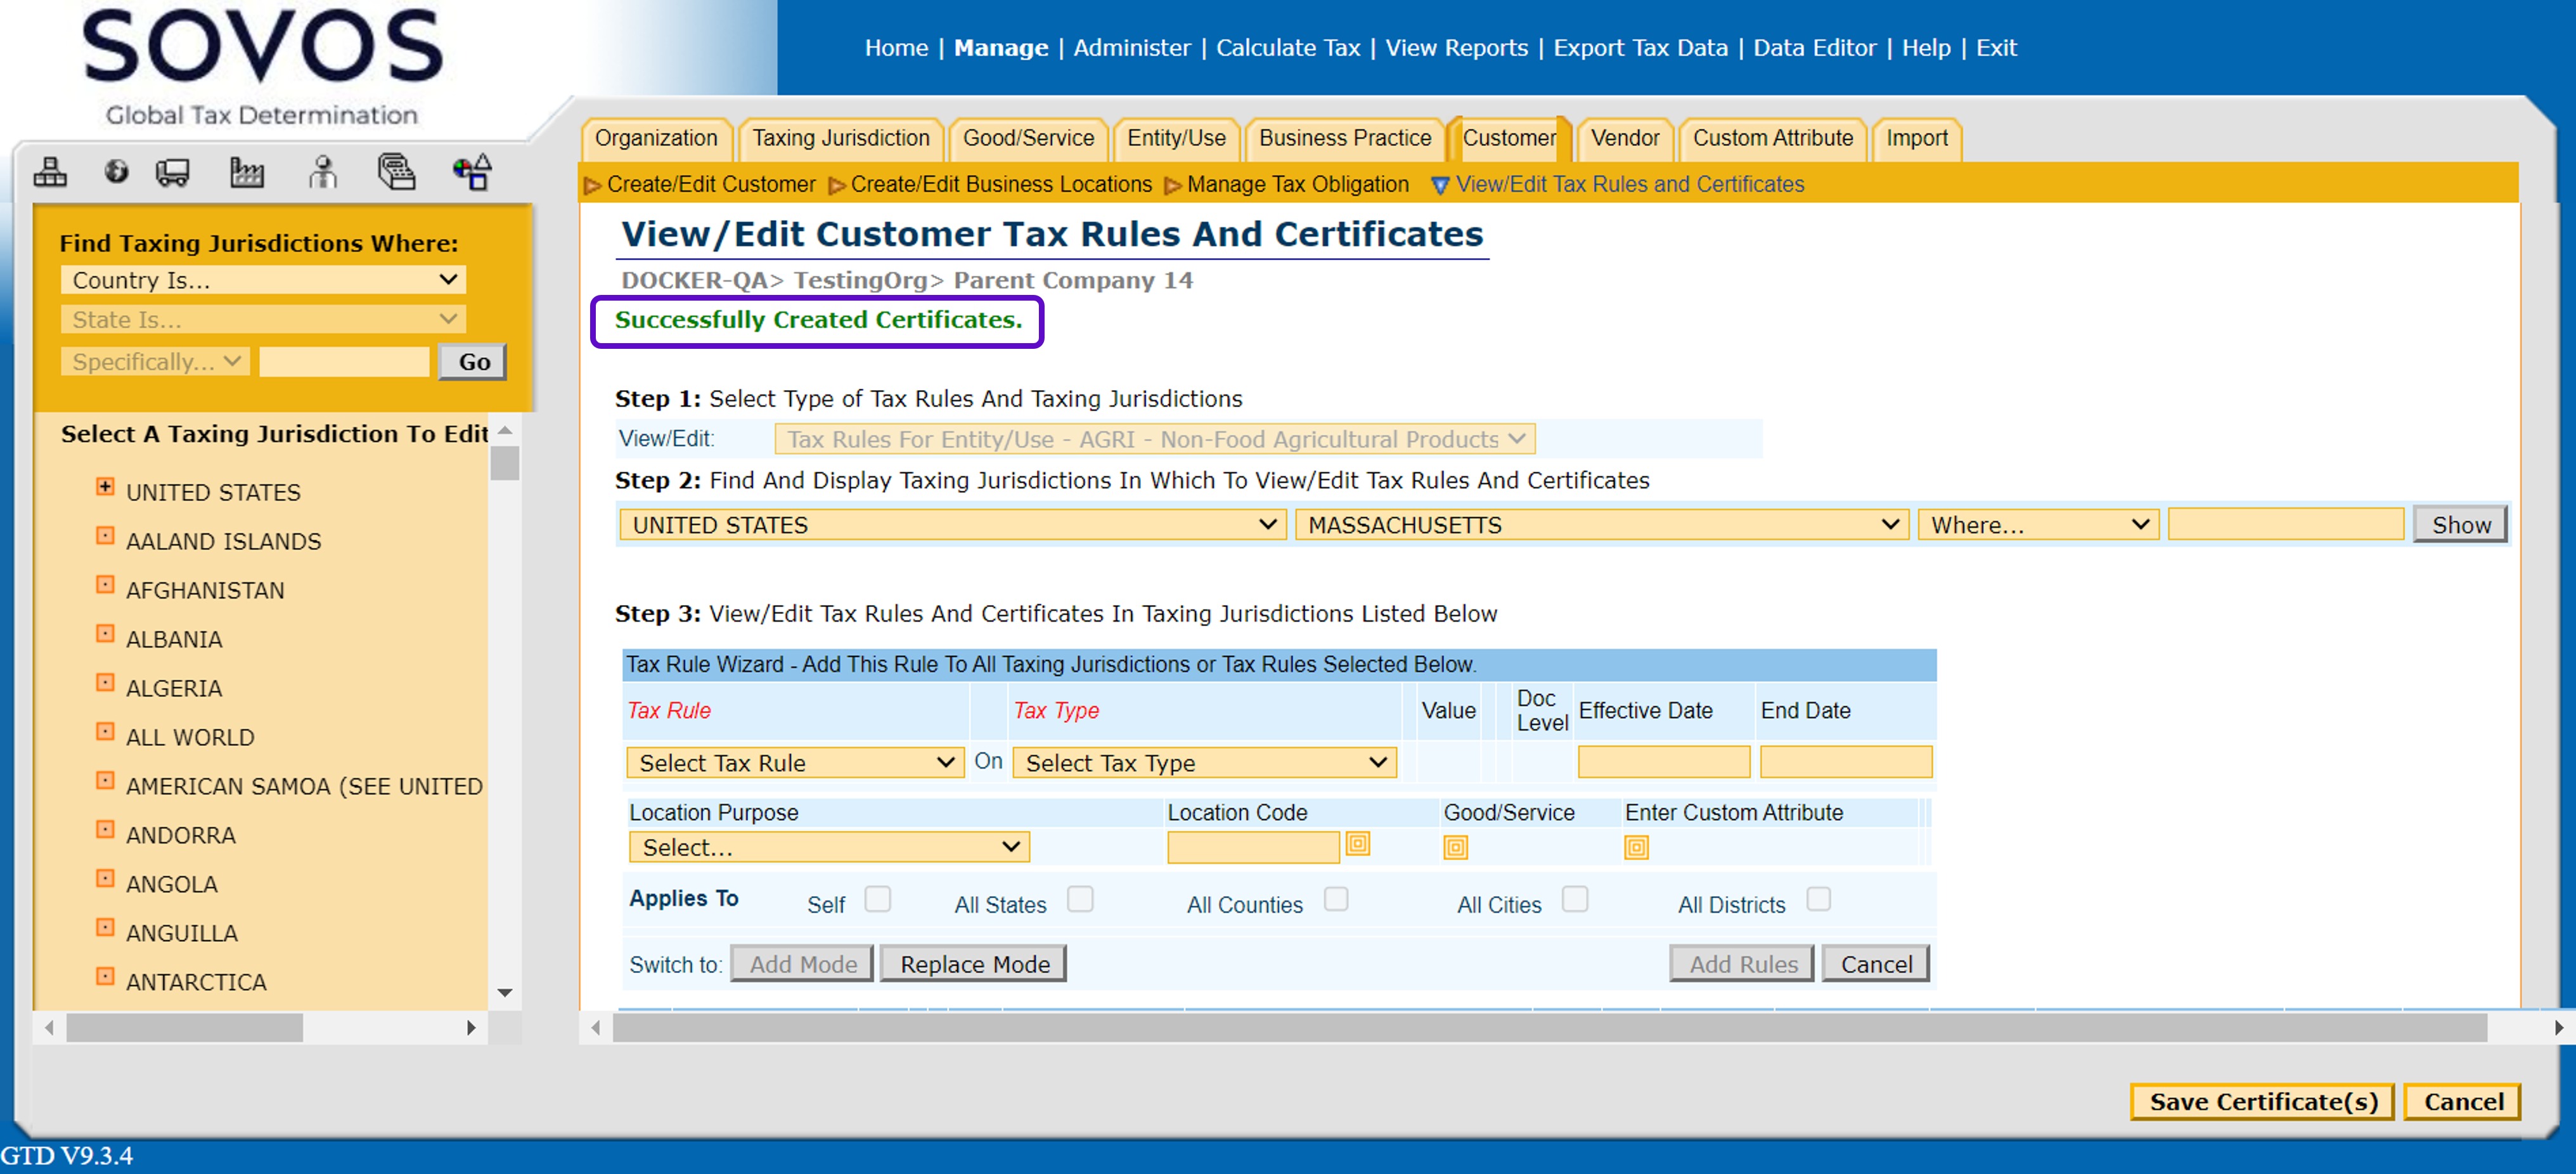The height and width of the screenshot is (1174, 2576).
Task: Click the factory building icon
Action: 246,172
